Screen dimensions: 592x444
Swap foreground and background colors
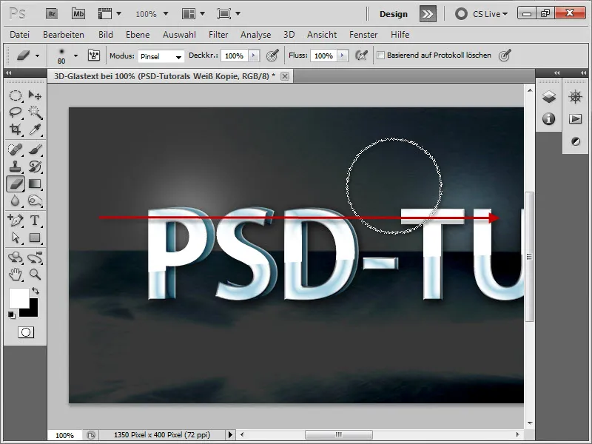coord(36,291)
